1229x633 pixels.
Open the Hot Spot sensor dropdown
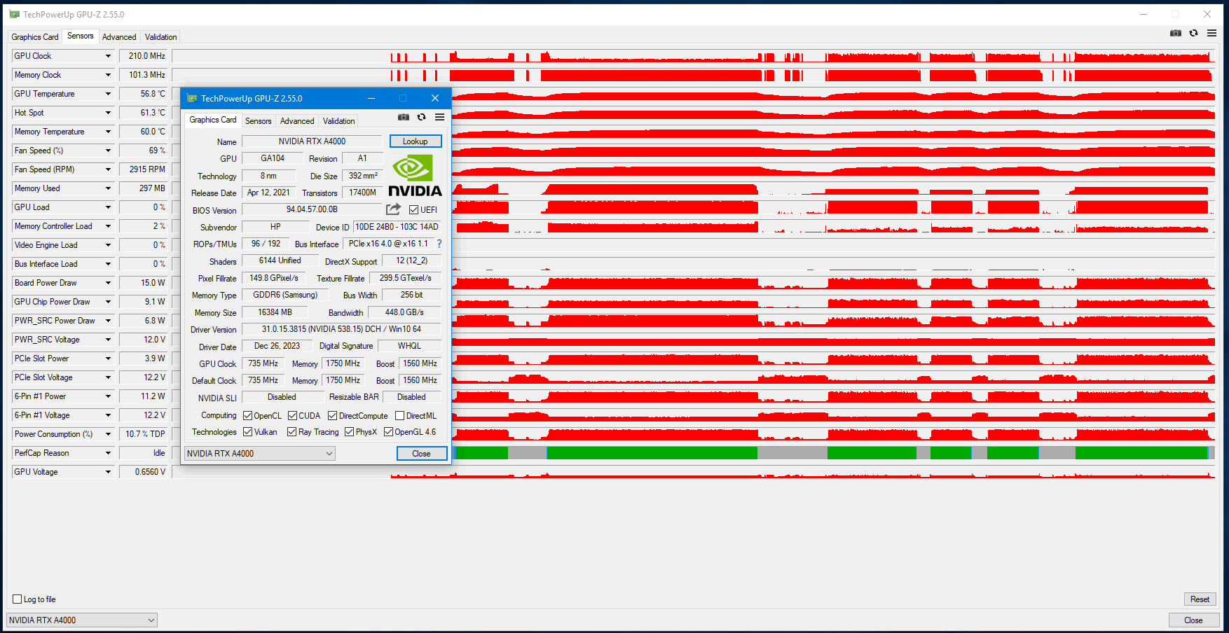pyautogui.click(x=108, y=113)
